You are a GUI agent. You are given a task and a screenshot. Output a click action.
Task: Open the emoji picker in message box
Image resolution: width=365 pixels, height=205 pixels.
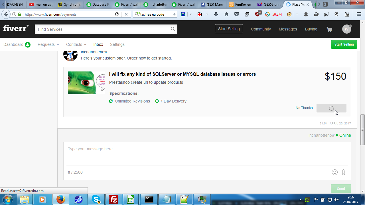pyautogui.click(x=335, y=172)
